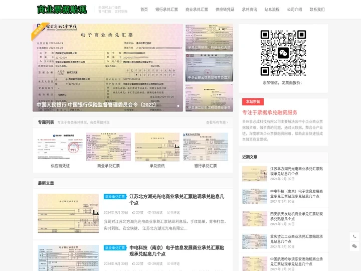Open the main 电子商业承兑汇票 slider image

[108, 68]
